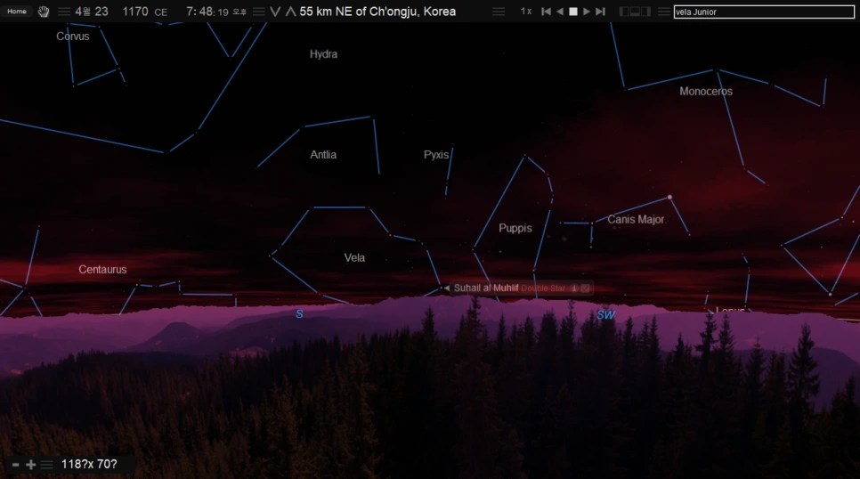Click the Hydra constellation label

pyautogui.click(x=323, y=54)
